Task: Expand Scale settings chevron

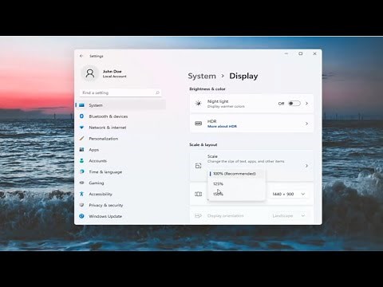Action: [x=306, y=166]
